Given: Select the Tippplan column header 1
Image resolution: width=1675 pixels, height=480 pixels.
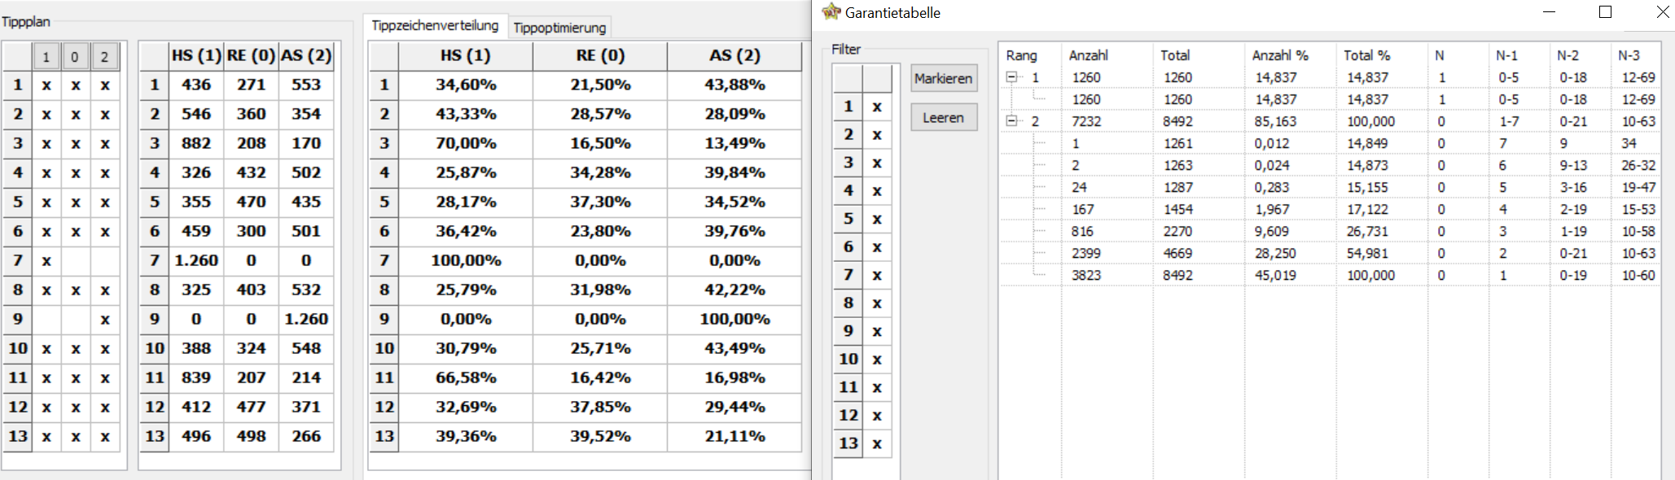Looking at the screenshot, I should [x=46, y=56].
